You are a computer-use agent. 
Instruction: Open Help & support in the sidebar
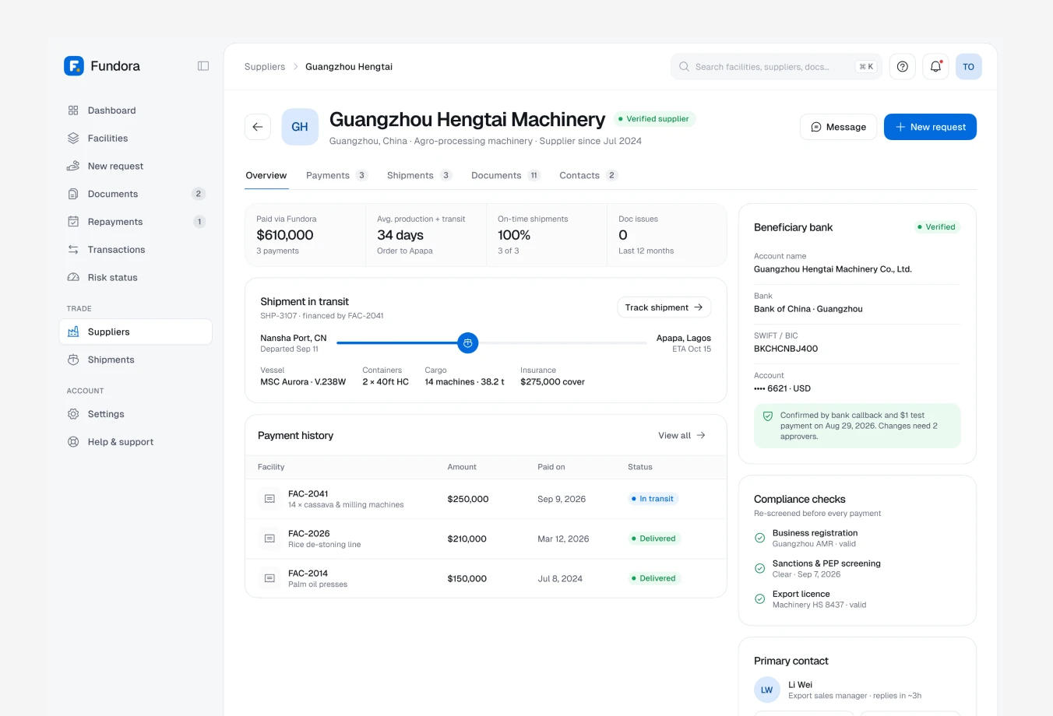click(x=136, y=442)
